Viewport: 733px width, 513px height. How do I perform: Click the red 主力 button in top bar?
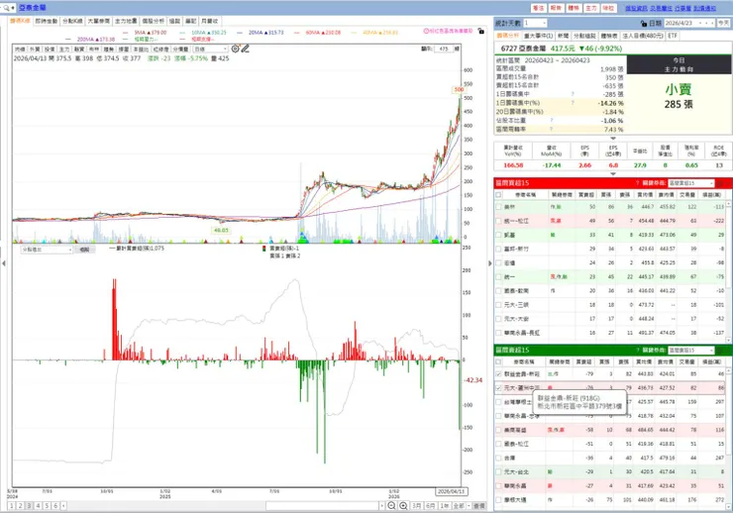591,8
